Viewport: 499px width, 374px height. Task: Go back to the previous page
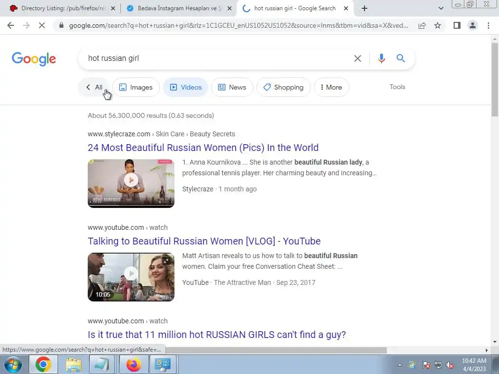[11, 25]
